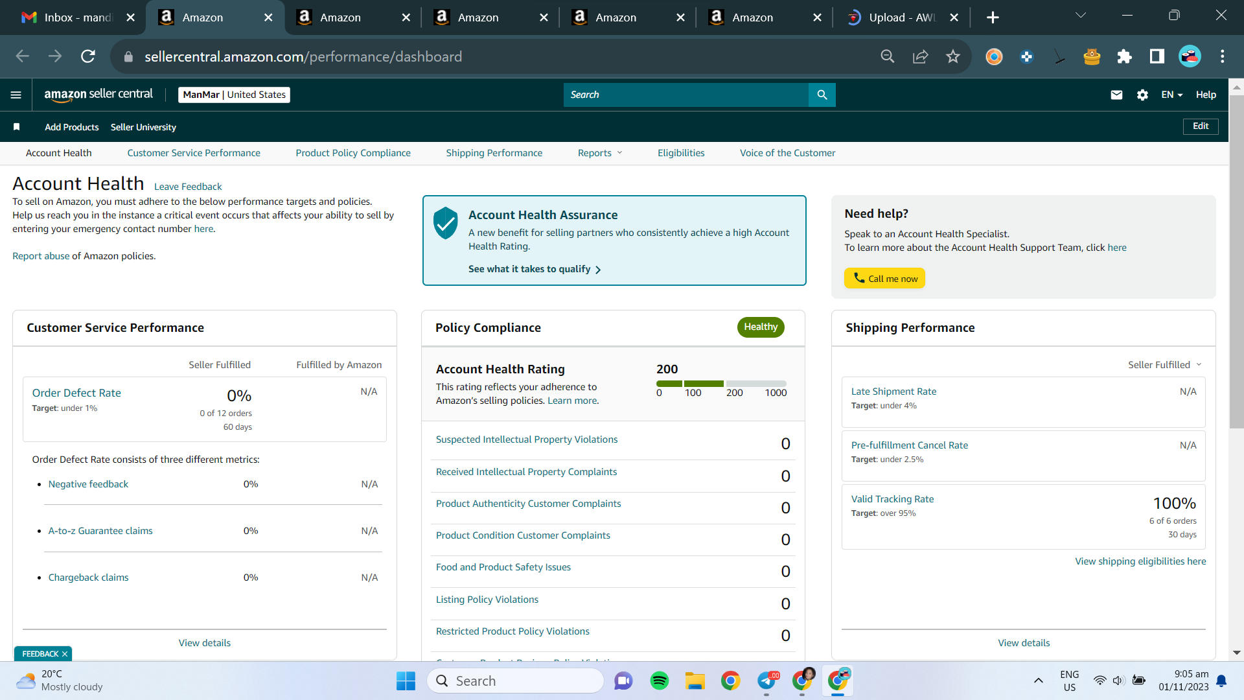Open the Shipping Performance tab
Screen dimensions: 1244x700
coord(494,153)
